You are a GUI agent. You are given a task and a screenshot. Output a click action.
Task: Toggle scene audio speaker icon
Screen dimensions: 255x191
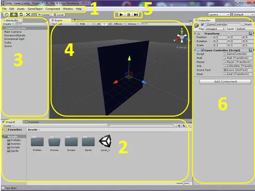[110, 24]
